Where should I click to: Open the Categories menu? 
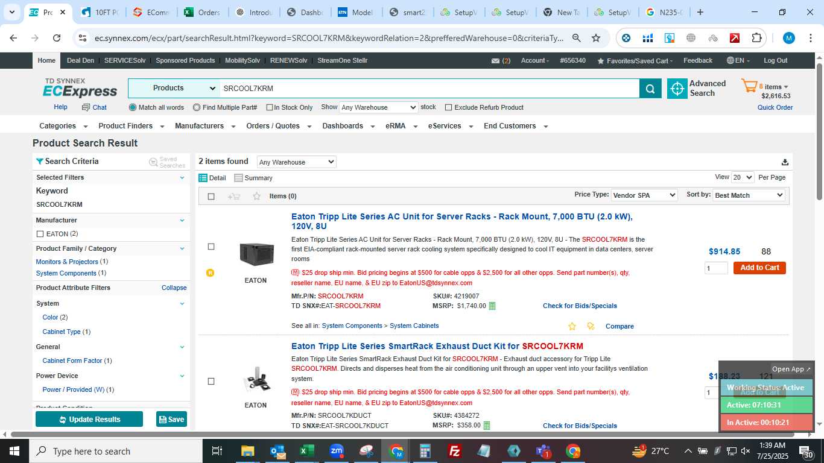pyautogui.click(x=63, y=126)
